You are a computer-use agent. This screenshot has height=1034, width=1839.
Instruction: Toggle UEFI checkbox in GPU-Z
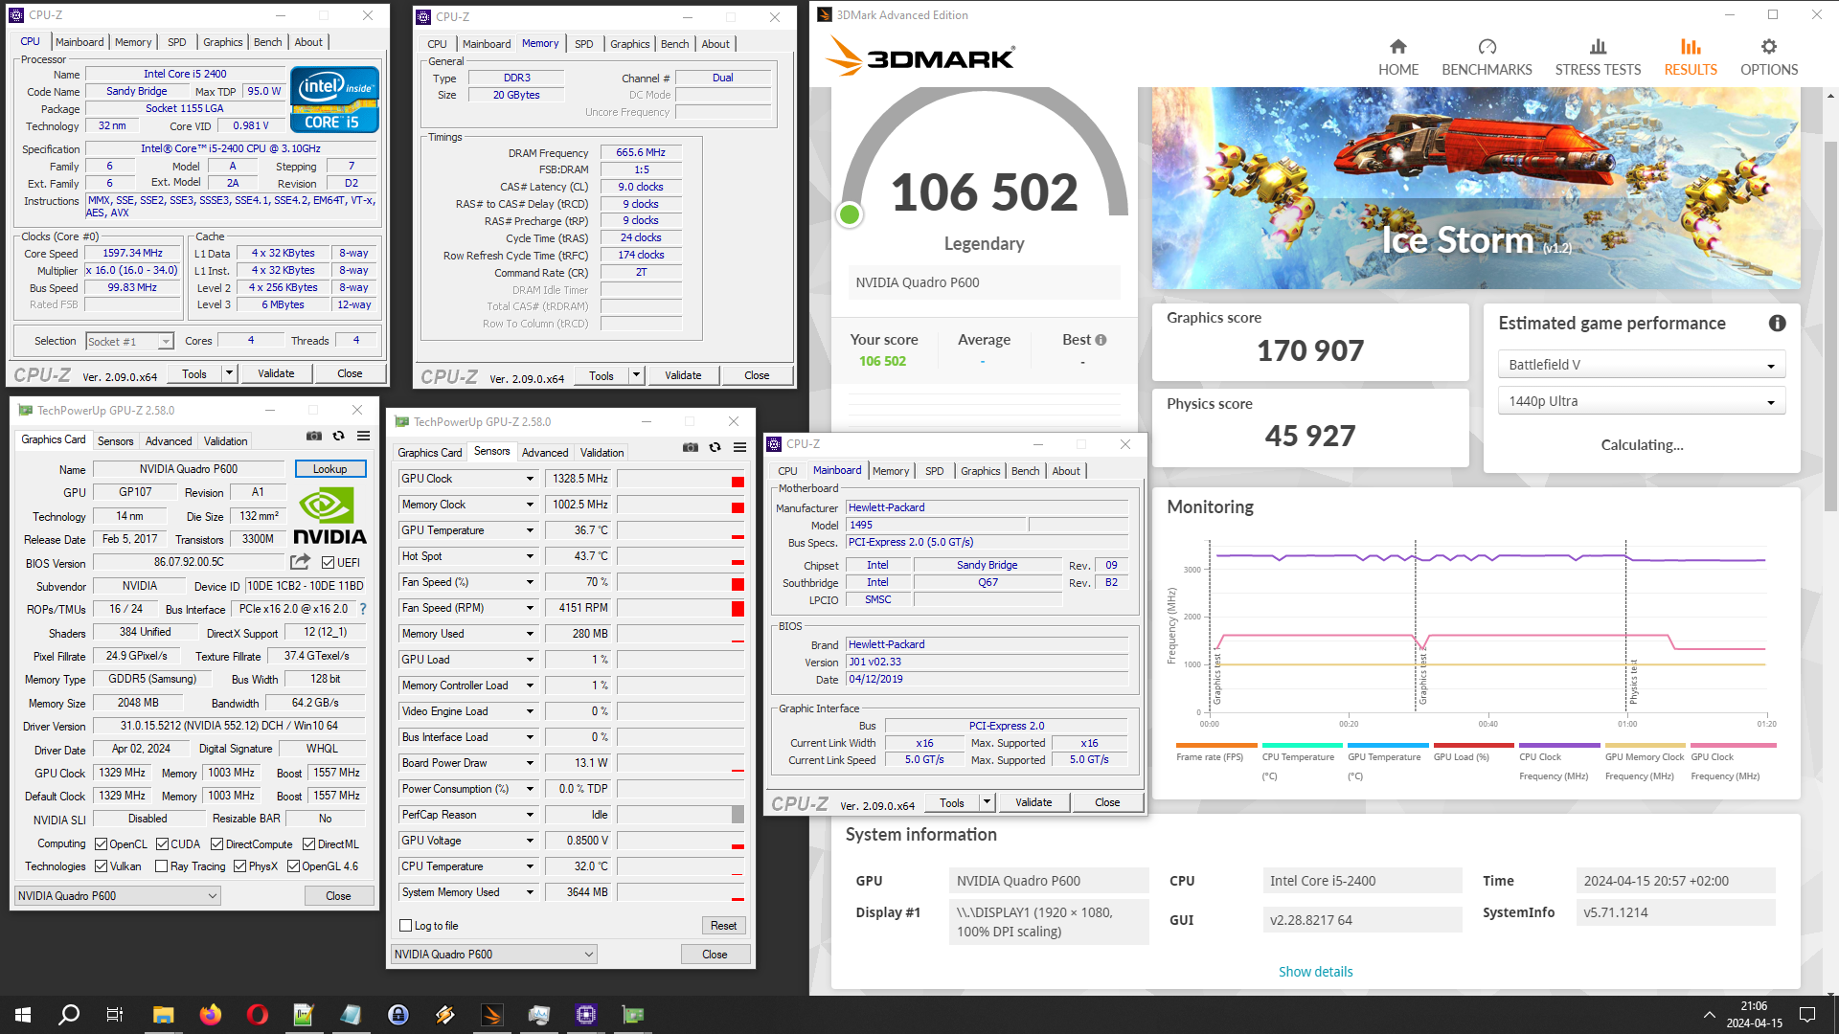[x=329, y=563]
